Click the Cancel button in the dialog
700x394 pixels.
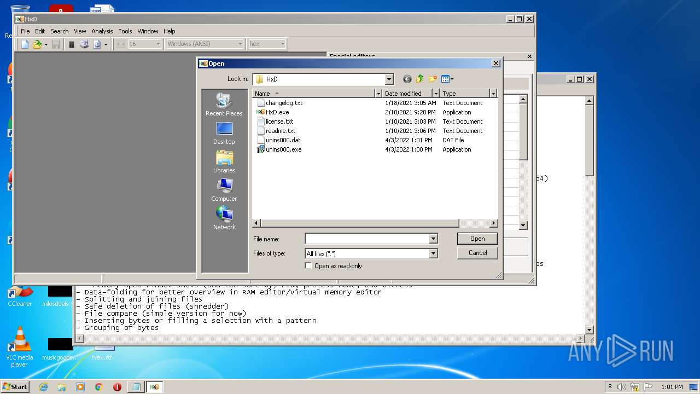pos(477,253)
